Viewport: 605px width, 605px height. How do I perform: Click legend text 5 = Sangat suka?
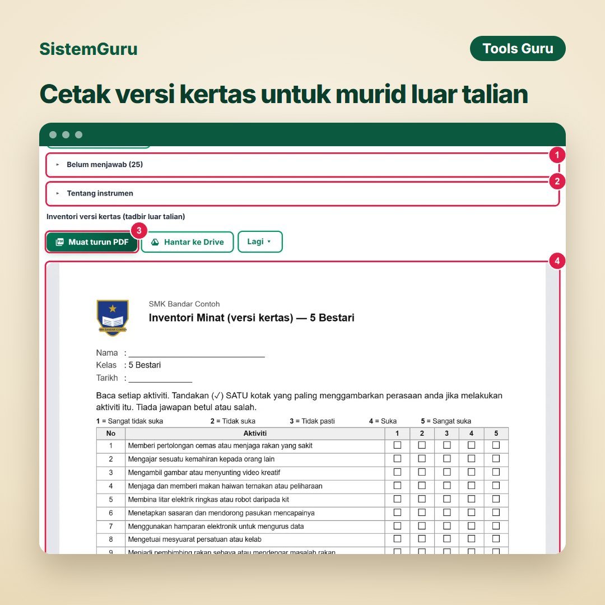click(x=446, y=421)
